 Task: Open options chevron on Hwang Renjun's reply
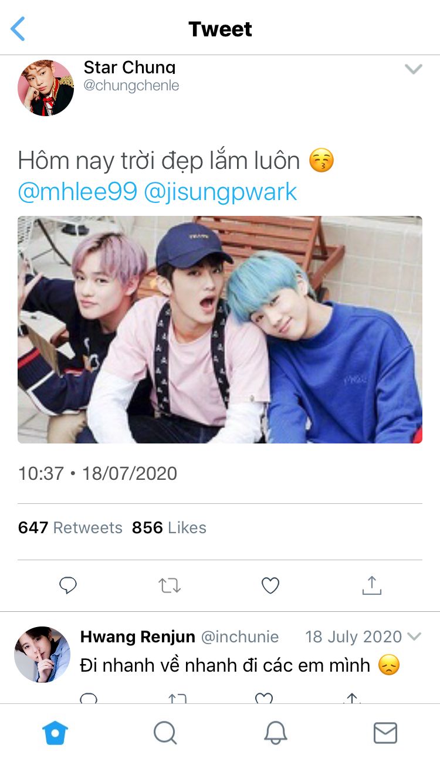[414, 637]
